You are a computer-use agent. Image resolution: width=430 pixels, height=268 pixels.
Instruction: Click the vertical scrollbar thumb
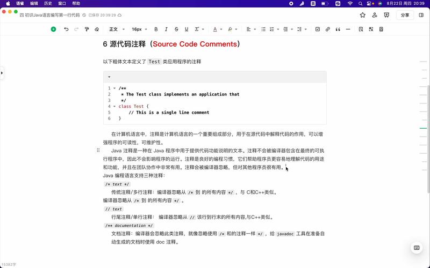pyautogui.click(x=428, y=138)
